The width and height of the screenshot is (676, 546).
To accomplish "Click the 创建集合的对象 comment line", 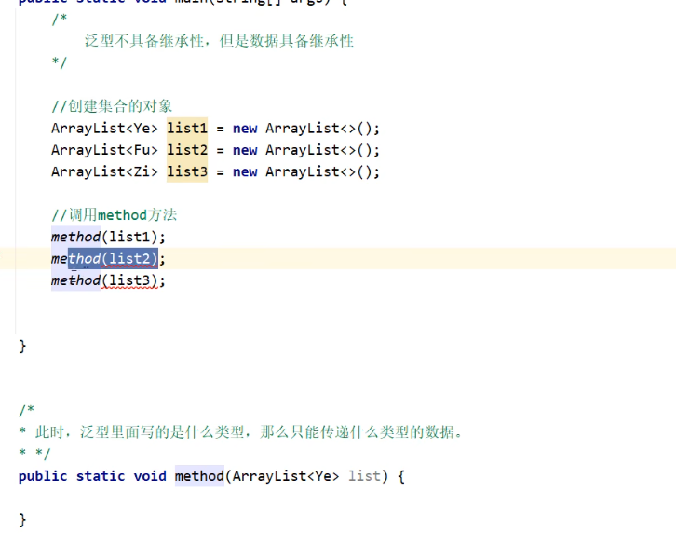I will (112, 106).
